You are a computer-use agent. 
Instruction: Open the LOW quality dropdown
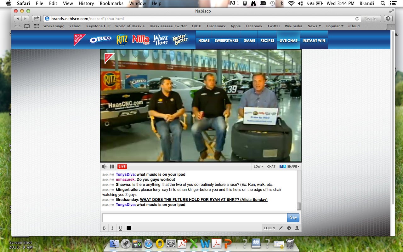tap(258, 167)
